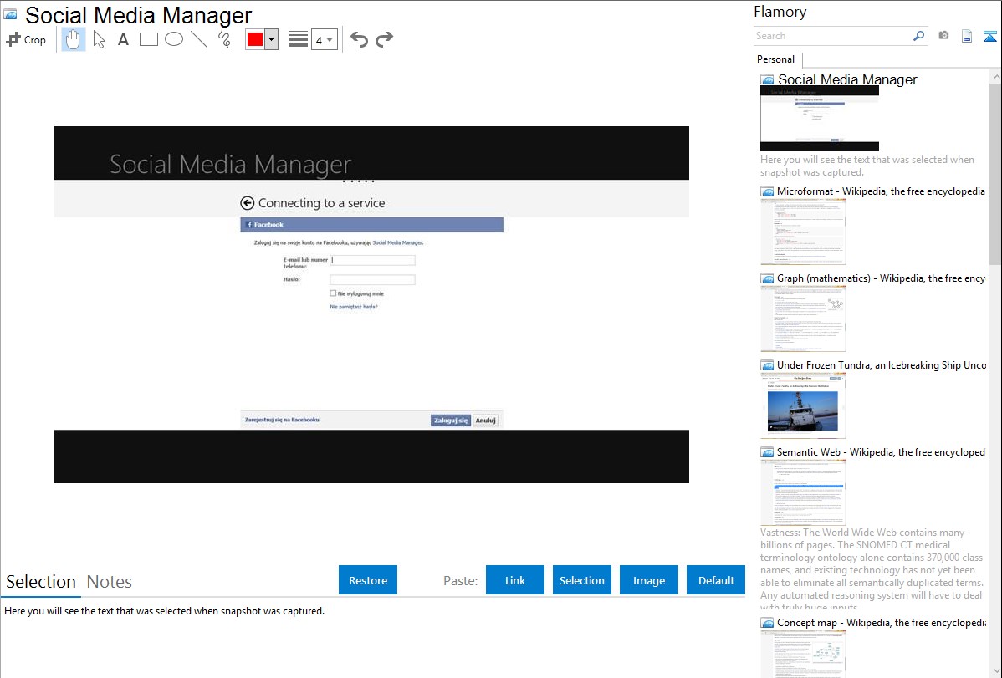
Task: Select the text annotation tool
Action: click(123, 39)
